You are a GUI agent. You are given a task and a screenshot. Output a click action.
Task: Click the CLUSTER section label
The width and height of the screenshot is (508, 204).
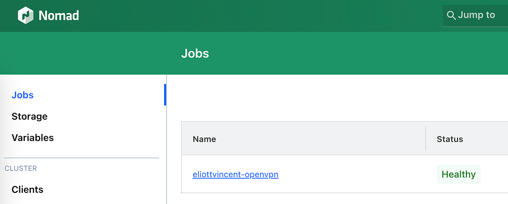(x=21, y=168)
